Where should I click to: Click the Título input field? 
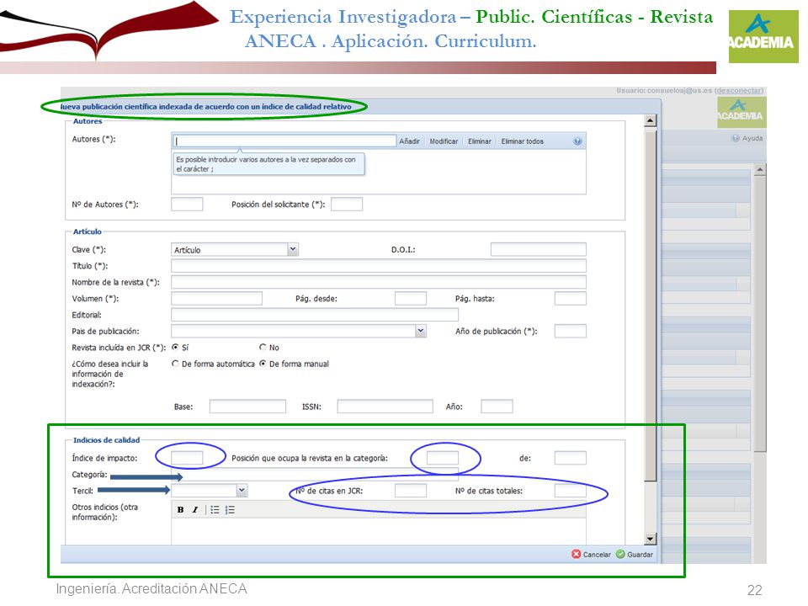tap(378, 266)
